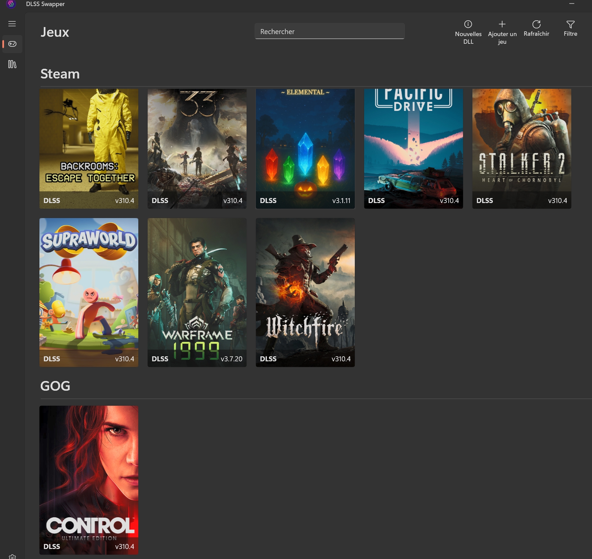Open the STALKER 2 game tile
The height and width of the screenshot is (559, 592).
pos(522,148)
